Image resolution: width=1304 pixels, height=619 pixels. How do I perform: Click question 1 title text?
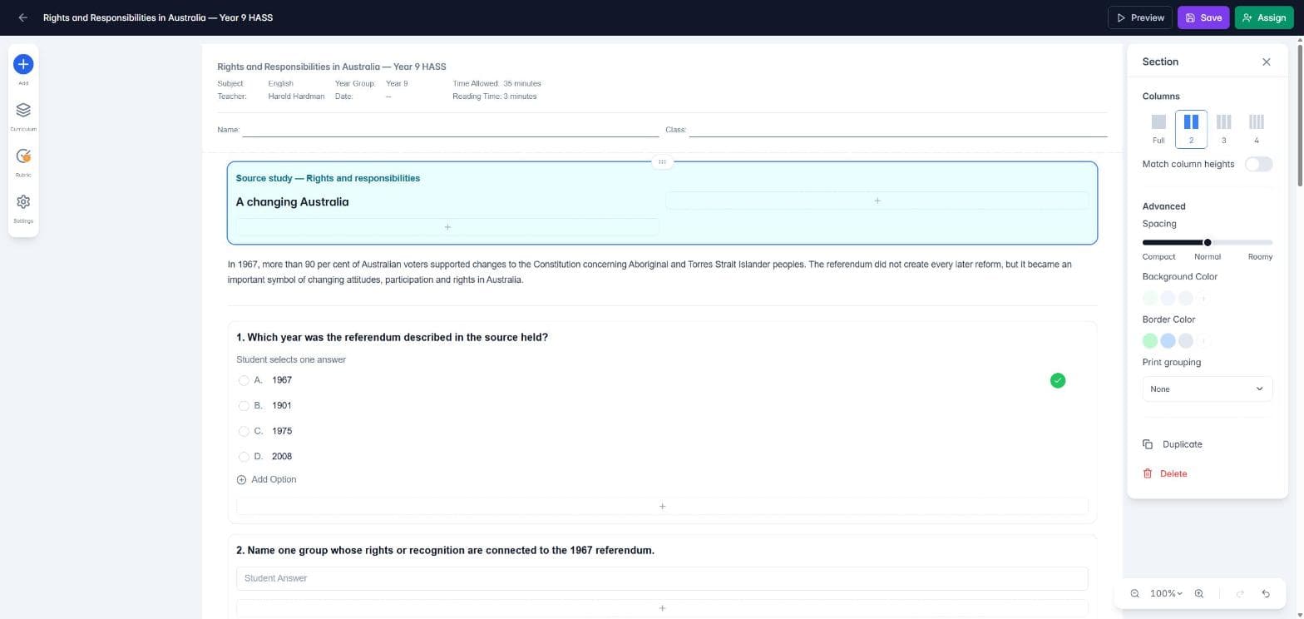click(x=392, y=337)
